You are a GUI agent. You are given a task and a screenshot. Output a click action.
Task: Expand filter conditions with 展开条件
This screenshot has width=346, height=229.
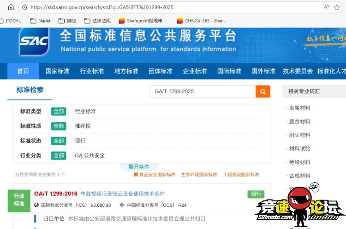click(x=138, y=167)
